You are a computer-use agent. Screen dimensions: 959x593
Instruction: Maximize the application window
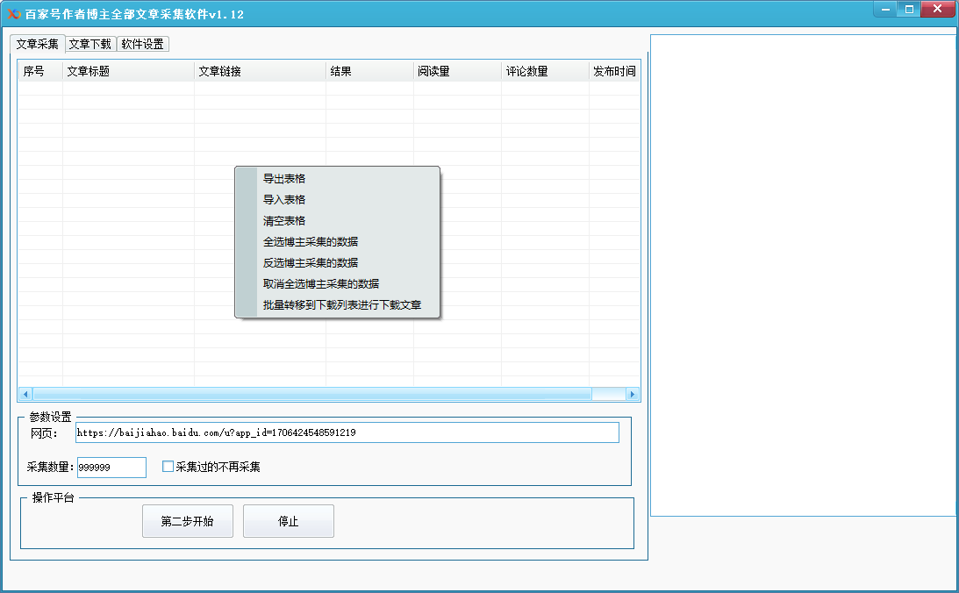tap(909, 9)
